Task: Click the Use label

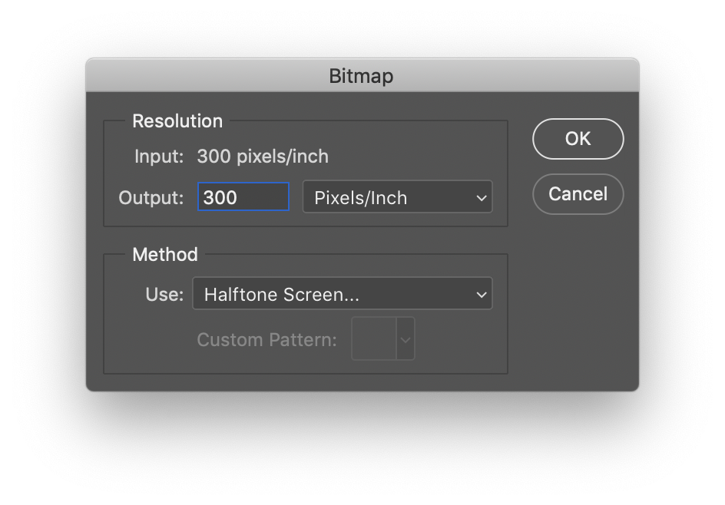Action: point(164,295)
